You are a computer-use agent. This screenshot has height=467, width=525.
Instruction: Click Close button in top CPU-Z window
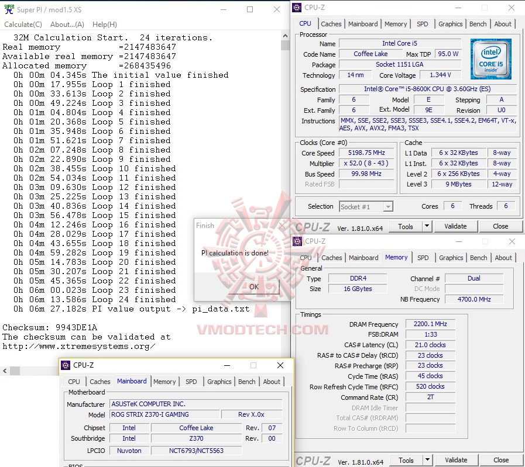click(x=500, y=226)
